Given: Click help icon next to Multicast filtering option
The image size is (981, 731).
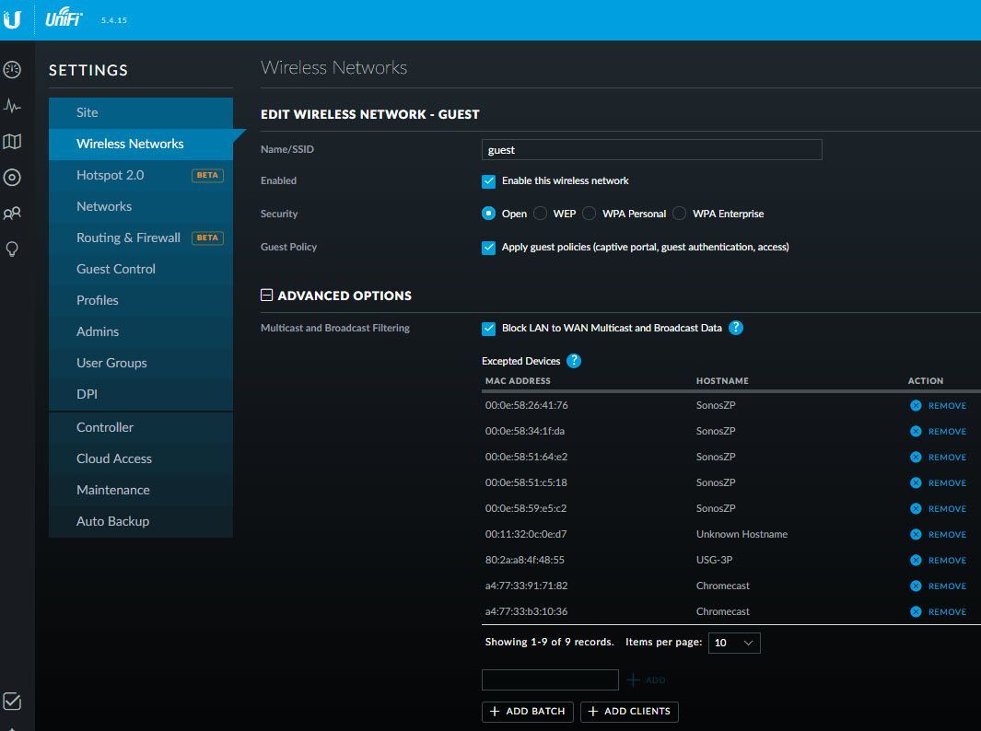Looking at the screenshot, I should pyautogui.click(x=735, y=328).
